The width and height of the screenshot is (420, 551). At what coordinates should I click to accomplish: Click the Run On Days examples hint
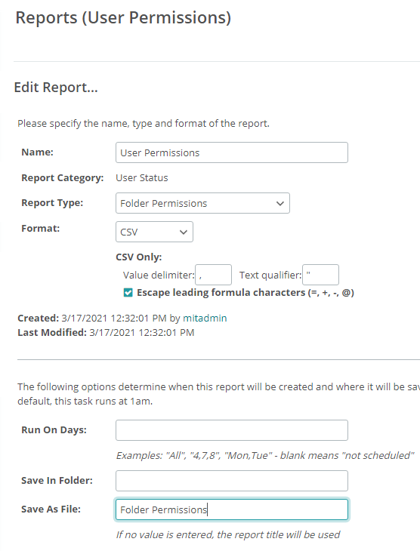(265, 455)
